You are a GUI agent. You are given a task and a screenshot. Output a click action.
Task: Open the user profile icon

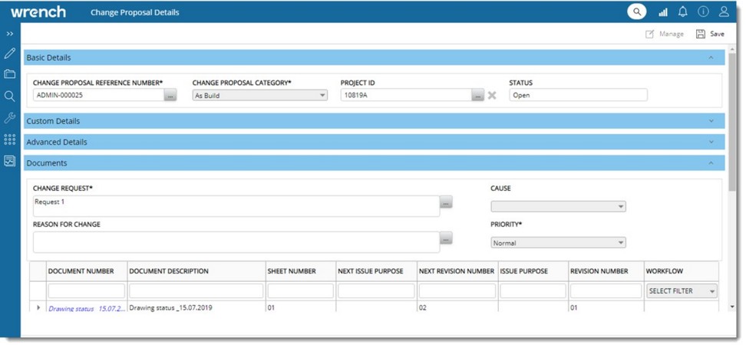(x=724, y=11)
